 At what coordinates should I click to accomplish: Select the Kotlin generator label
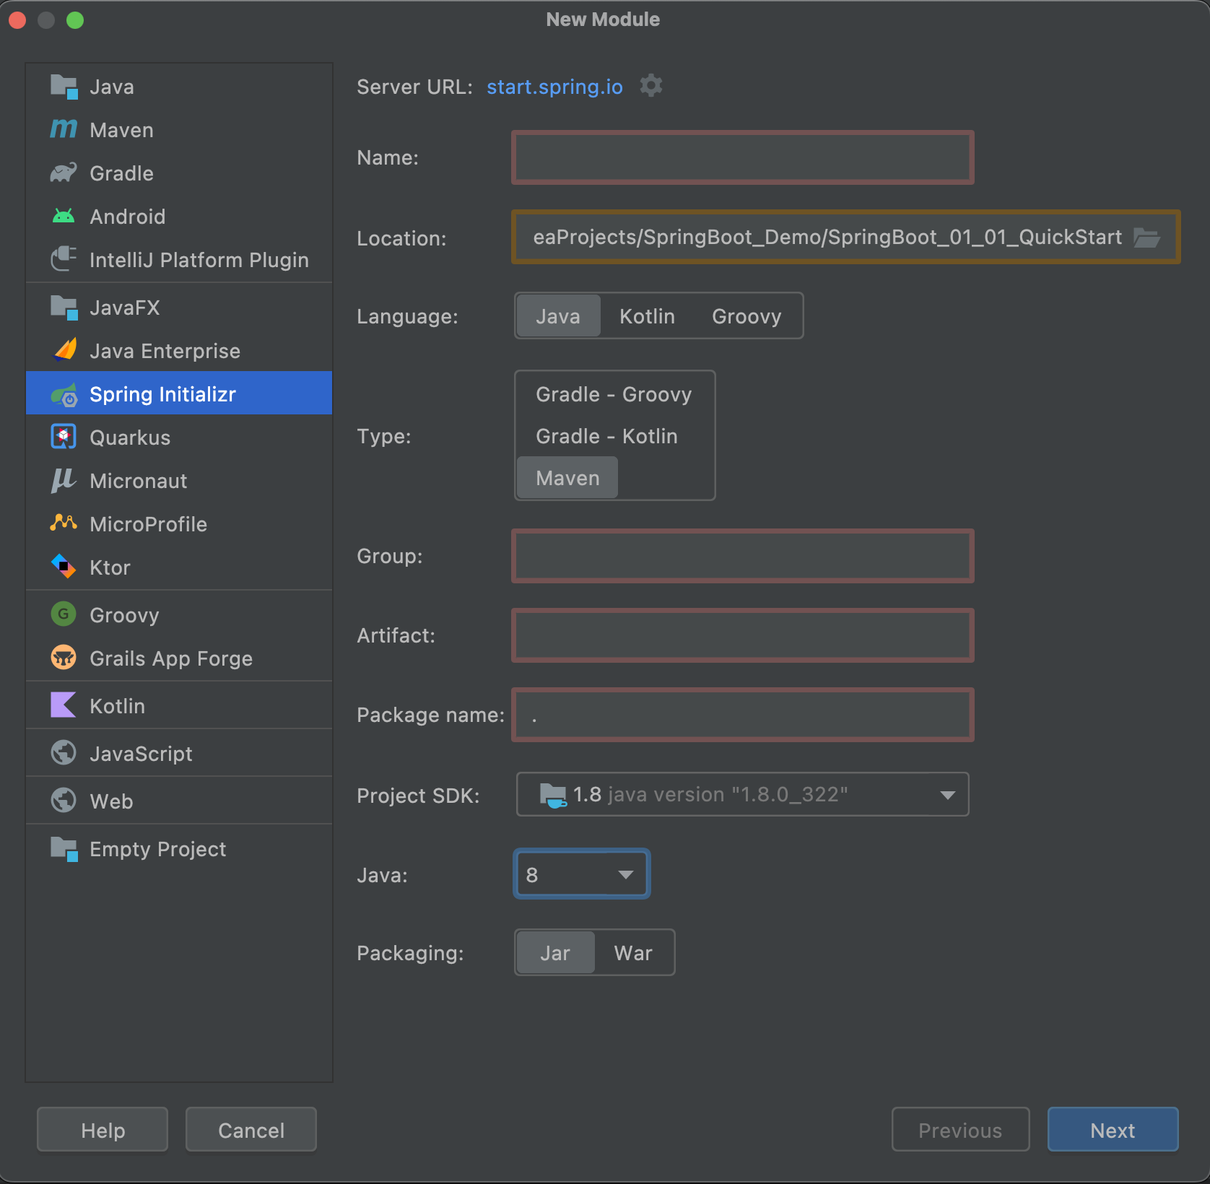point(117,706)
